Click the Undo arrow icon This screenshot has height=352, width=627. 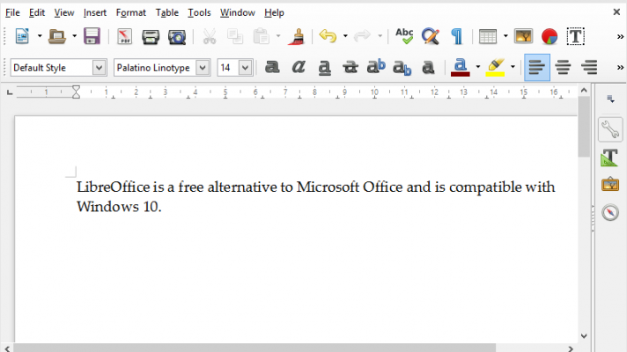point(328,36)
